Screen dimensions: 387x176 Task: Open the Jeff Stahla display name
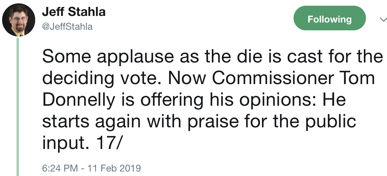(74, 12)
